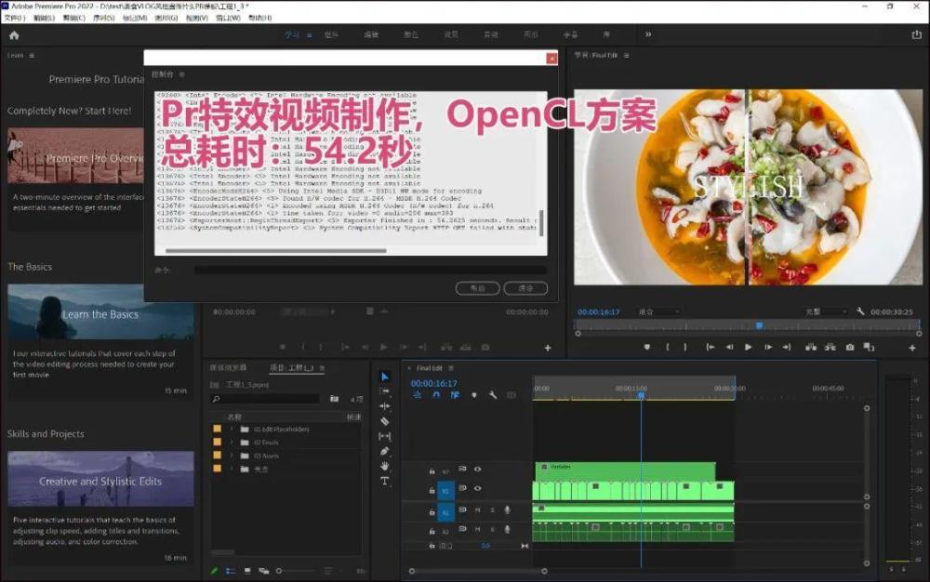The width and height of the screenshot is (930, 582).
Task: Click Export Frame camera icon
Action: pos(849,348)
